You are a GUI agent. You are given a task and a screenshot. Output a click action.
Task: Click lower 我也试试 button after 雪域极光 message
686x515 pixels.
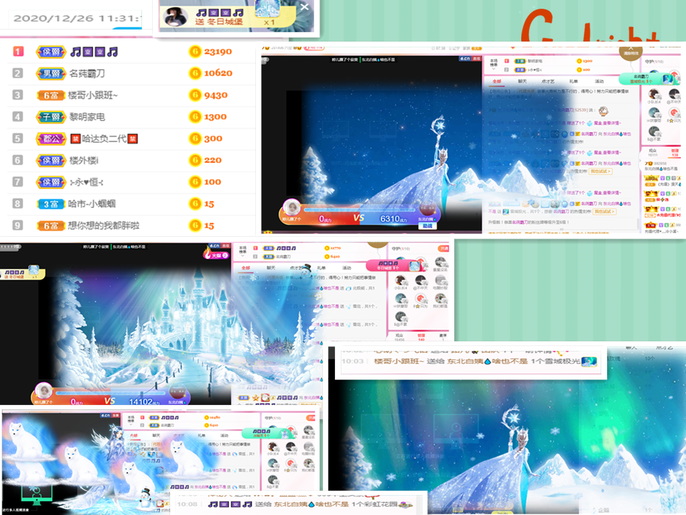coord(604,211)
